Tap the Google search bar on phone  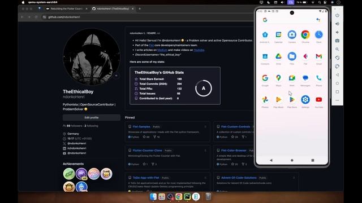click(x=292, y=20)
